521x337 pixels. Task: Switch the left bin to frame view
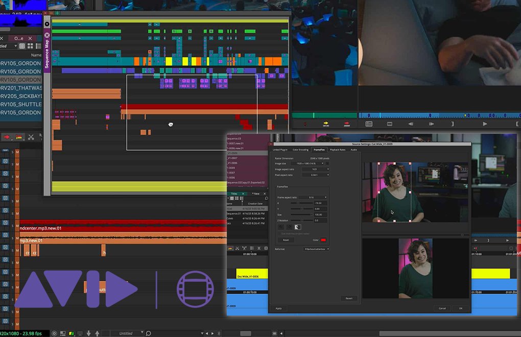30,46
